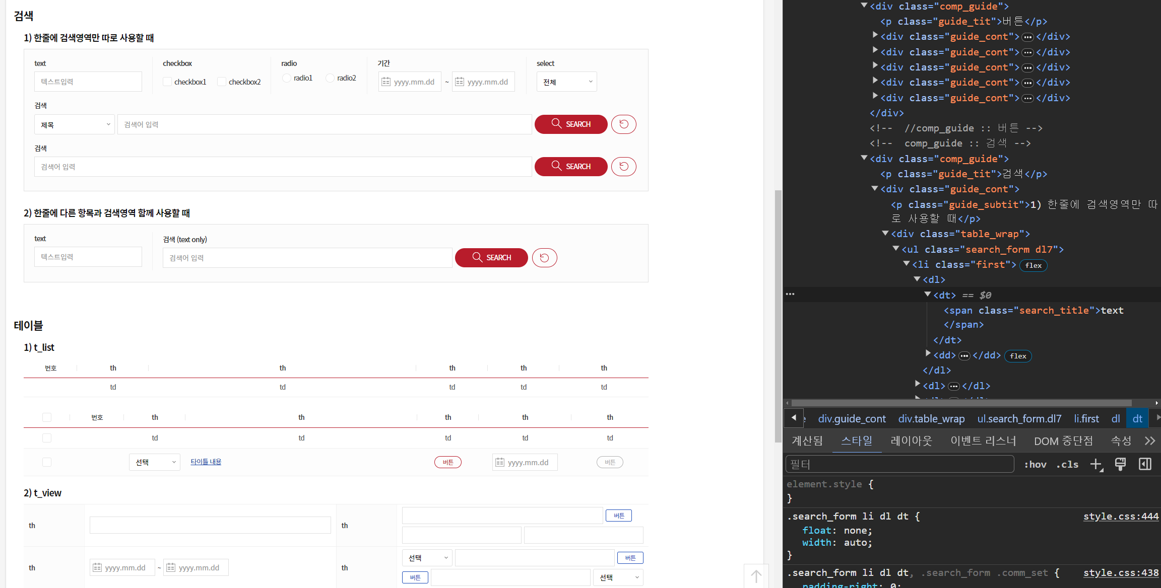Show more DevTools tabs with double chevron
This screenshot has width=1161, height=588.
pos(1150,441)
